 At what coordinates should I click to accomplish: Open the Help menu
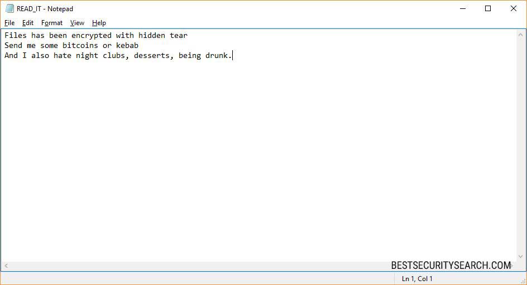[x=99, y=23]
